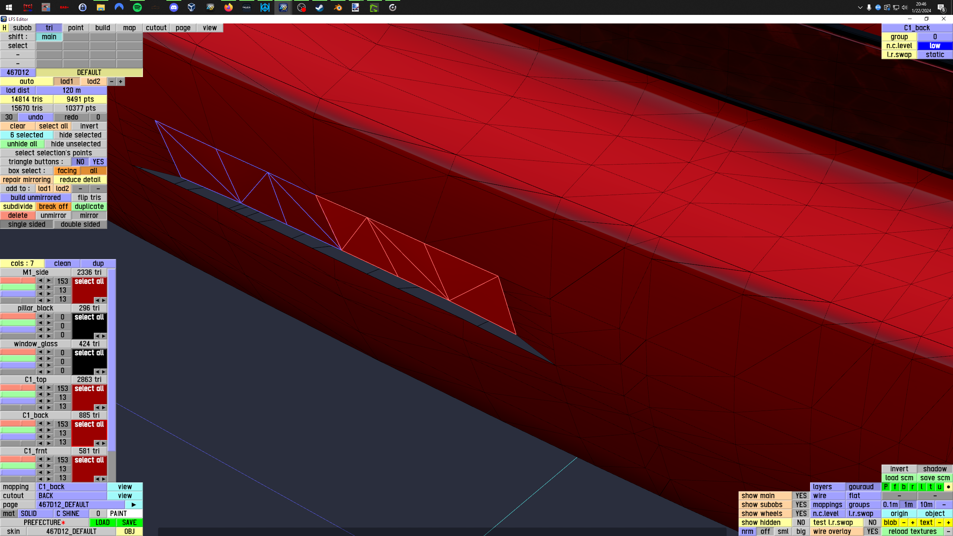Open the cutout BACK selector
The image size is (953, 536).
click(x=71, y=496)
